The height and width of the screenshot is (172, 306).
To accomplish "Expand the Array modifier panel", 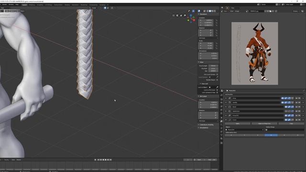I will (226, 98).
